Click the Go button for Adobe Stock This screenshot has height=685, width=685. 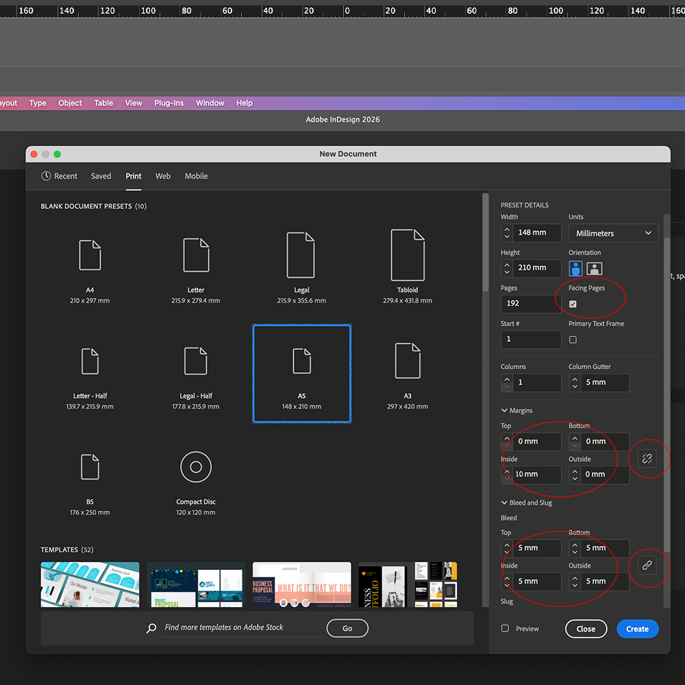pyautogui.click(x=347, y=628)
